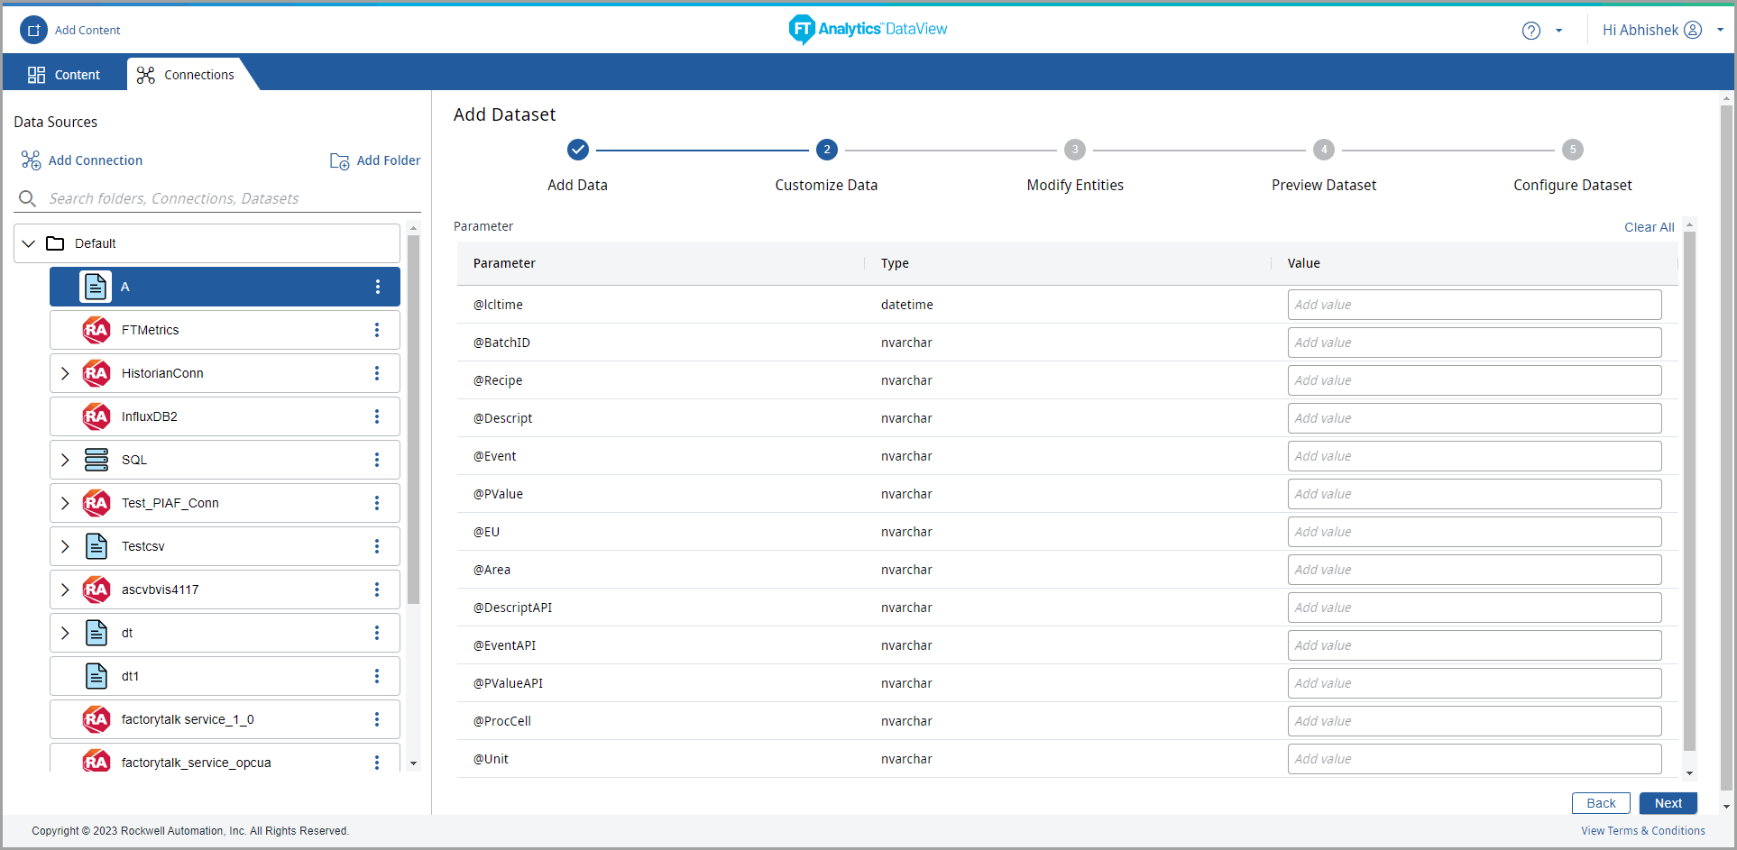This screenshot has height=850, width=1737.
Task: Click the Add Folder icon
Action: point(339,160)
